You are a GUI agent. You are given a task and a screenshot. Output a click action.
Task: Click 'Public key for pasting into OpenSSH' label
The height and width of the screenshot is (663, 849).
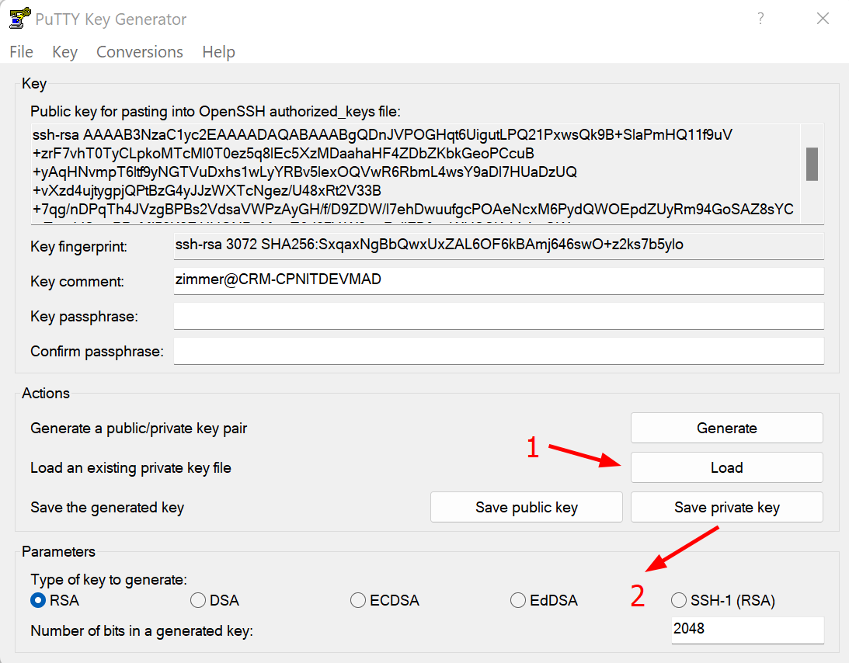coord(215,112)
